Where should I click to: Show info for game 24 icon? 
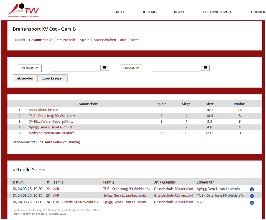pos(252,202)
